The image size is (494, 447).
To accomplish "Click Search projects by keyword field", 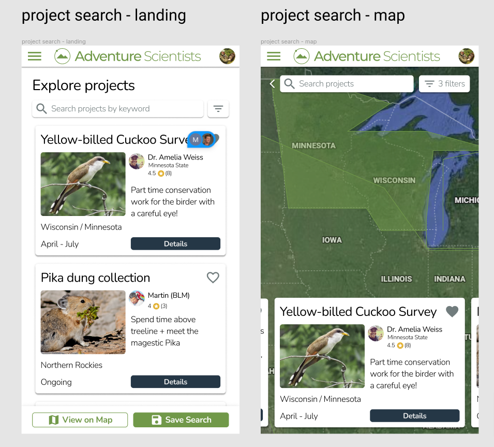I will (118, 109).
